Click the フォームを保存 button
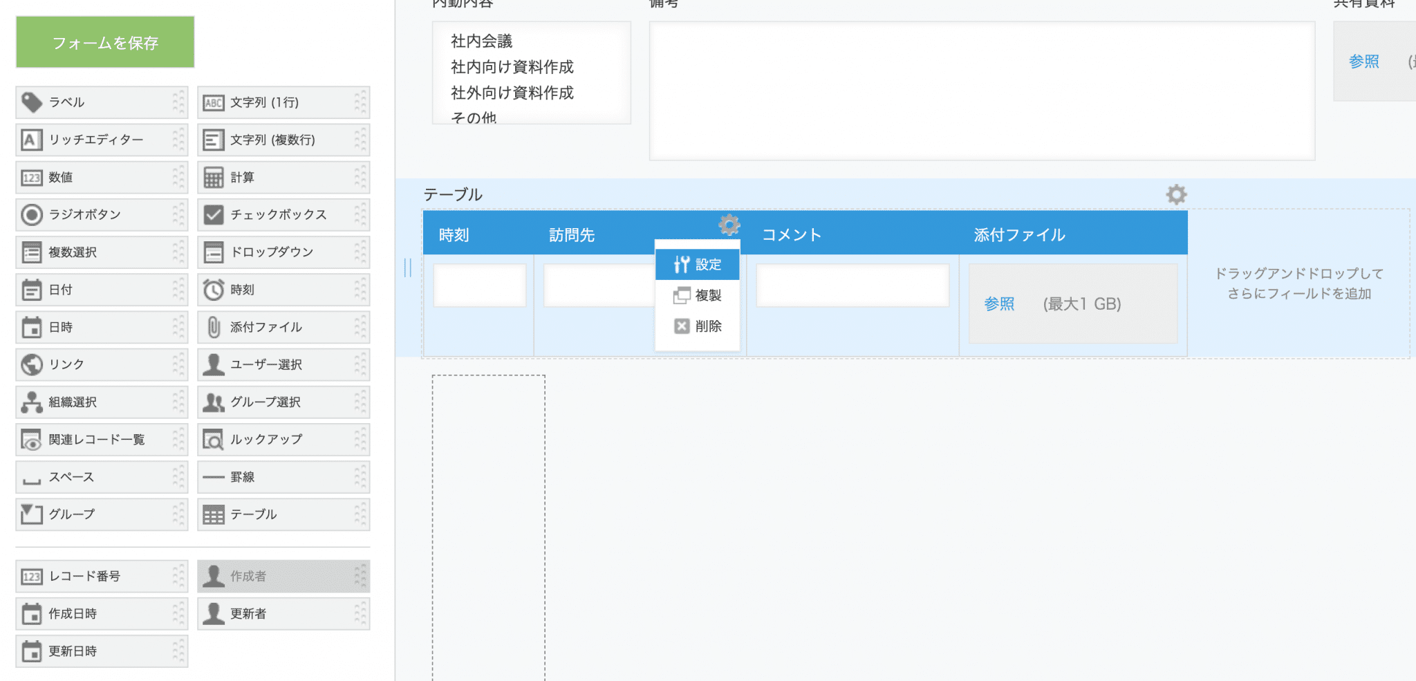This screenshot has width=1416, height=681. coord(105,42)
